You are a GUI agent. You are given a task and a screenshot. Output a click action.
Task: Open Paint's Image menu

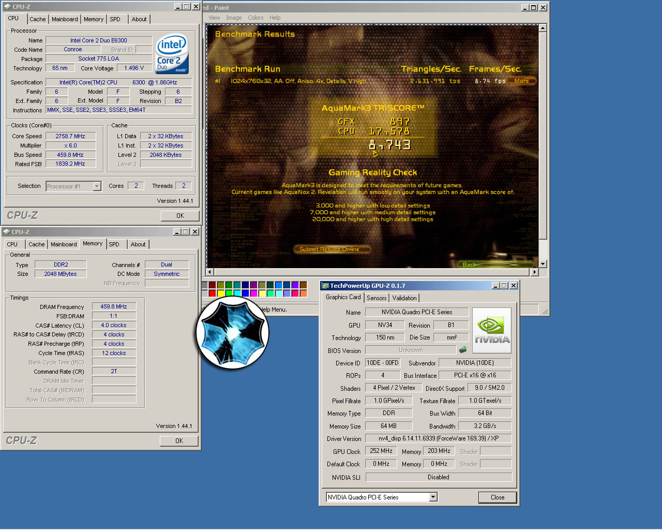[234, 18]
